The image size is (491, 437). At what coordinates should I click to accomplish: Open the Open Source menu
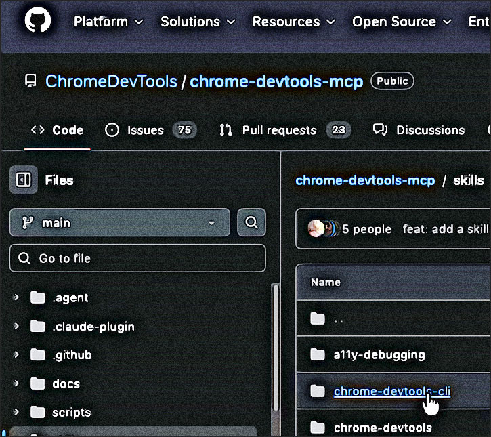pyautogui.click(x=402, y=22)
